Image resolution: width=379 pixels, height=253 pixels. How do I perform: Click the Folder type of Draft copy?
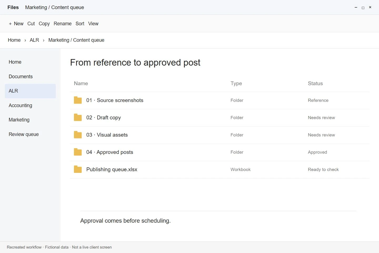click(x=237, y=118)
